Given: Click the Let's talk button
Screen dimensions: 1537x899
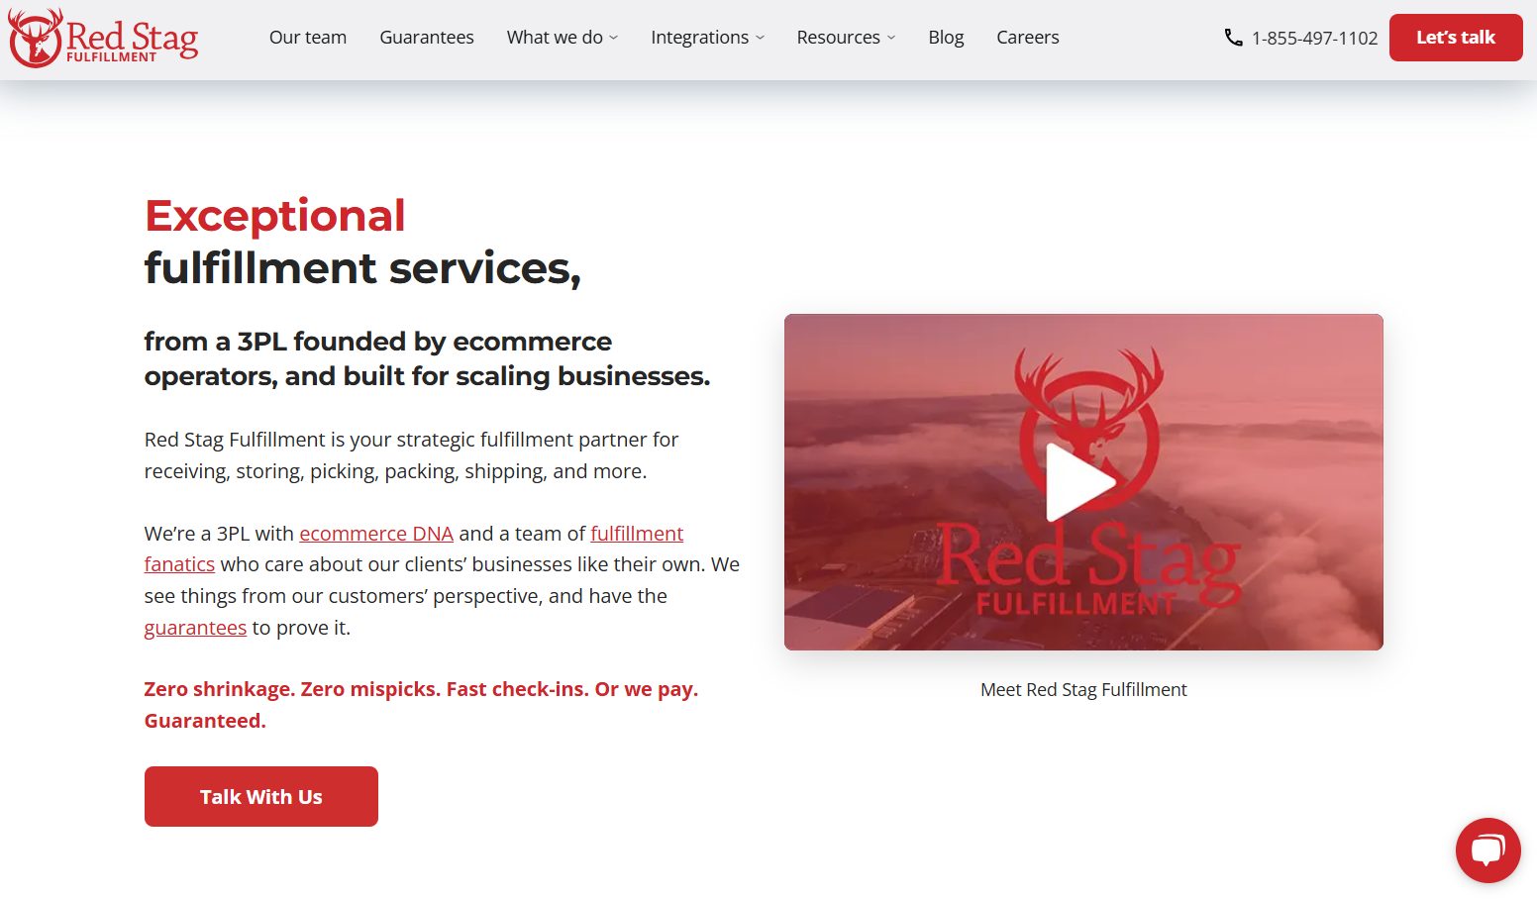Looking at the screenshot, I should [1456, 37].
